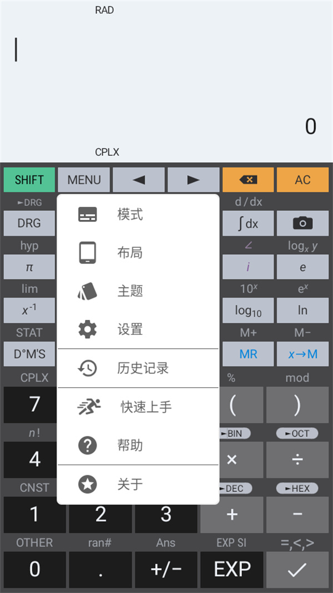Screen dimensions: 333x593
Task: Tap the pi π key
Action: [x=29, y=267]
